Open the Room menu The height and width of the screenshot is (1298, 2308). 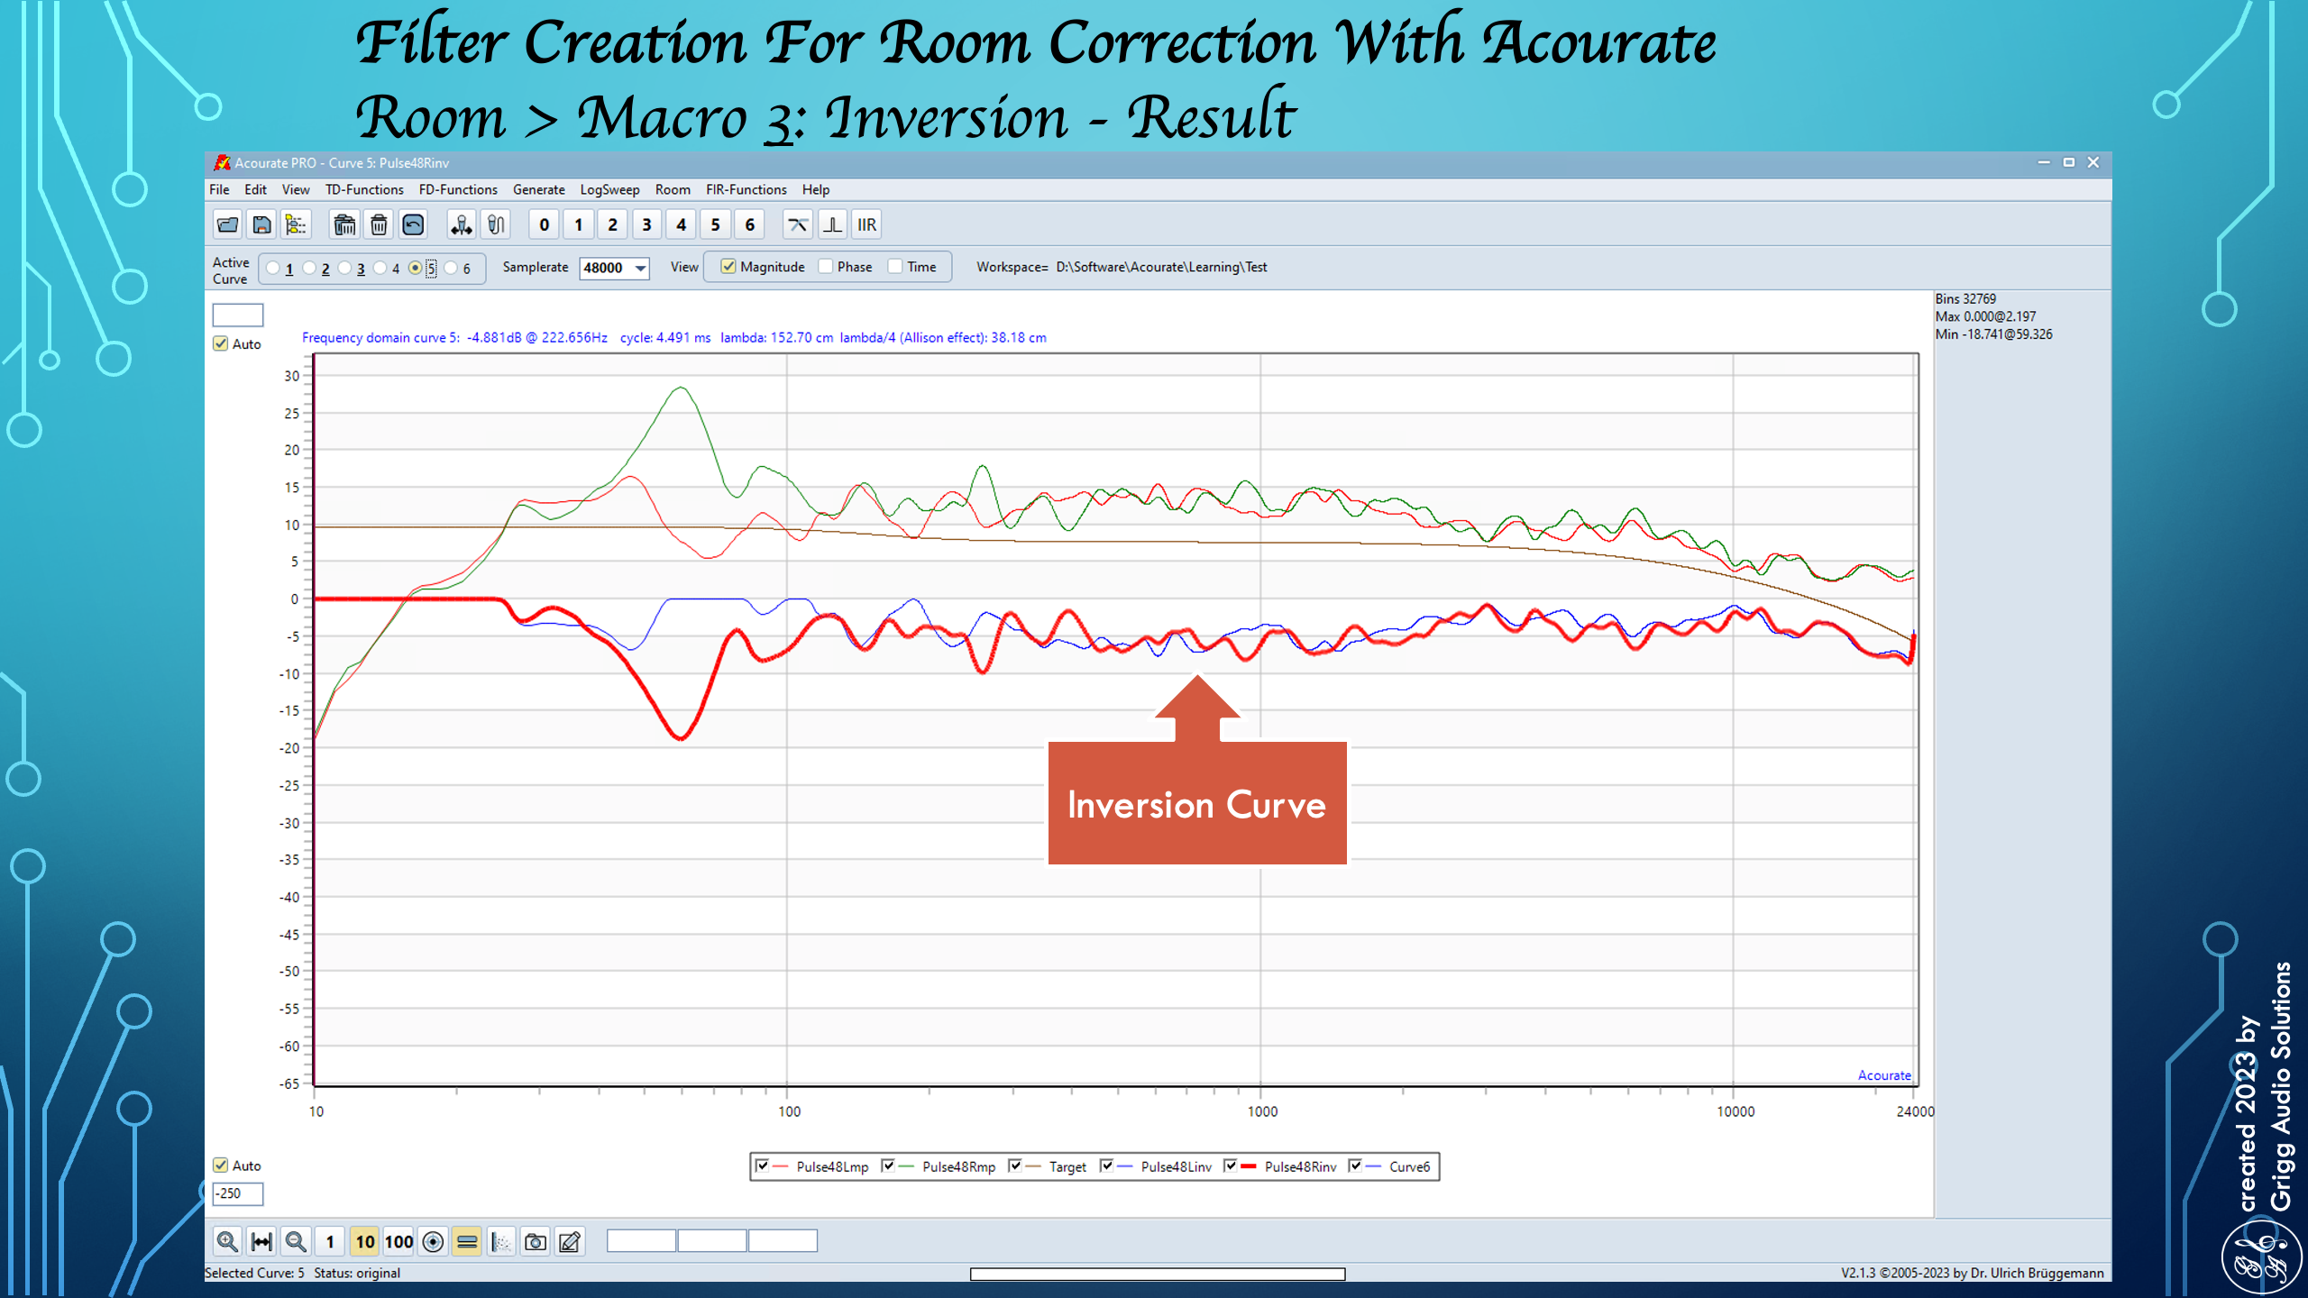(673, 189)
